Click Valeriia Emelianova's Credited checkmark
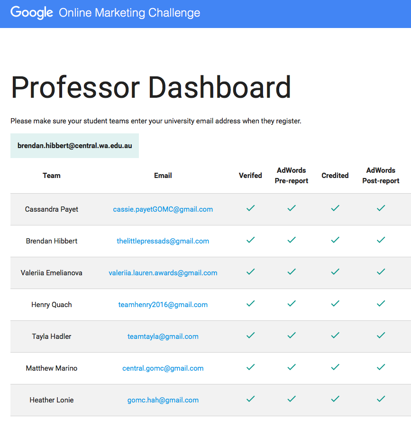 [x=335, y=272]
